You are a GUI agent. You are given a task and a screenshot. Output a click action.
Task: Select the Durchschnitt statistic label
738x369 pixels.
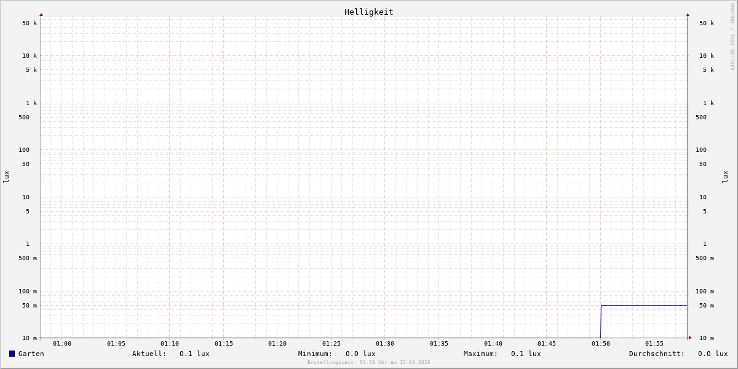click(x=656, y=354)
